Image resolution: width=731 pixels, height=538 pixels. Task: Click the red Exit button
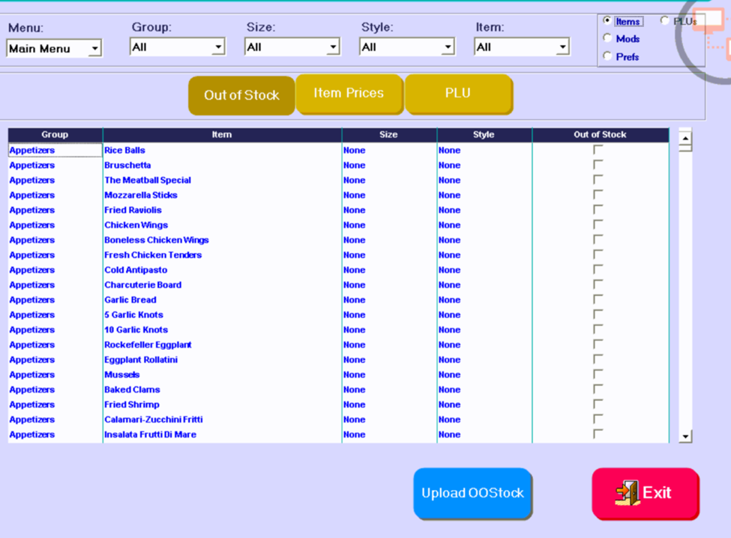click(x=646, y=493)
